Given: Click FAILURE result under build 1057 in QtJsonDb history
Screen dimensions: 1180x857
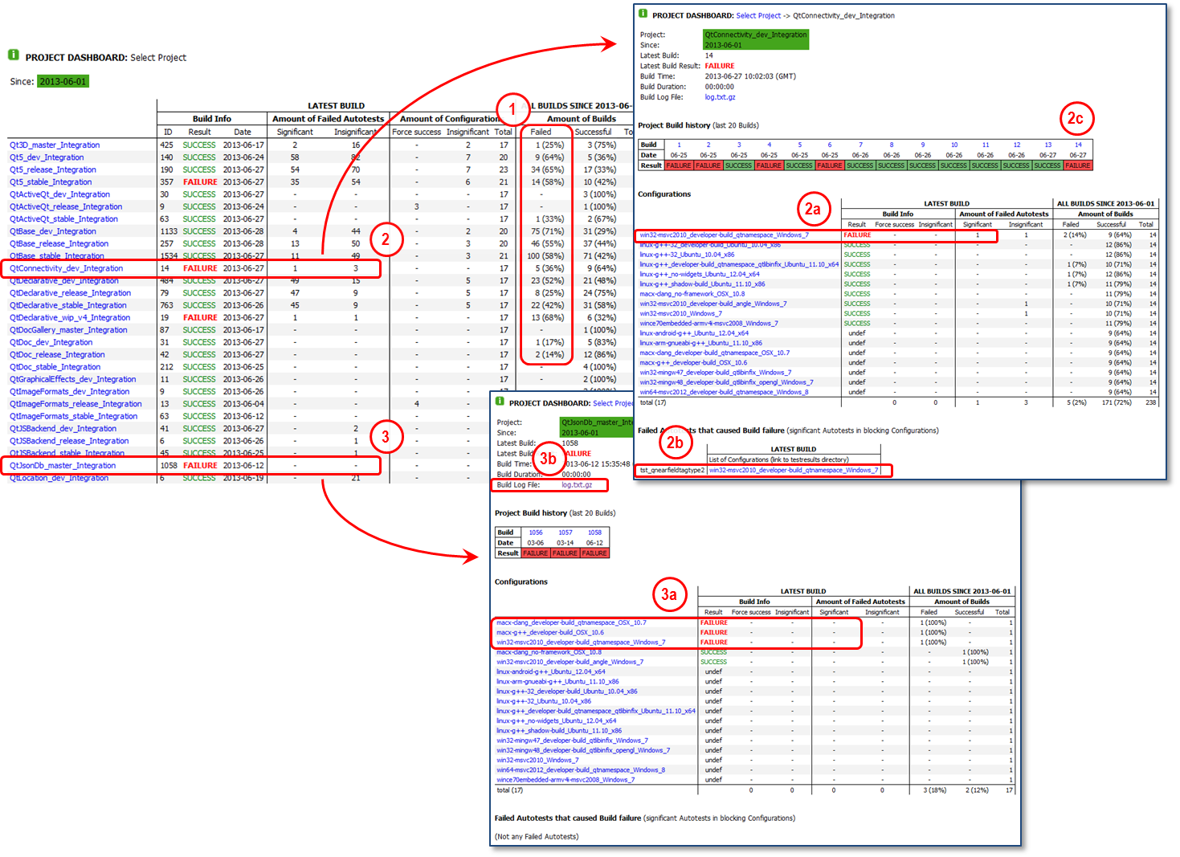Looking at the screenshot, I should 566,553.
